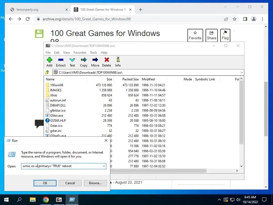Open the 100win98 folder
273x205 pixels.
[57, 85]
